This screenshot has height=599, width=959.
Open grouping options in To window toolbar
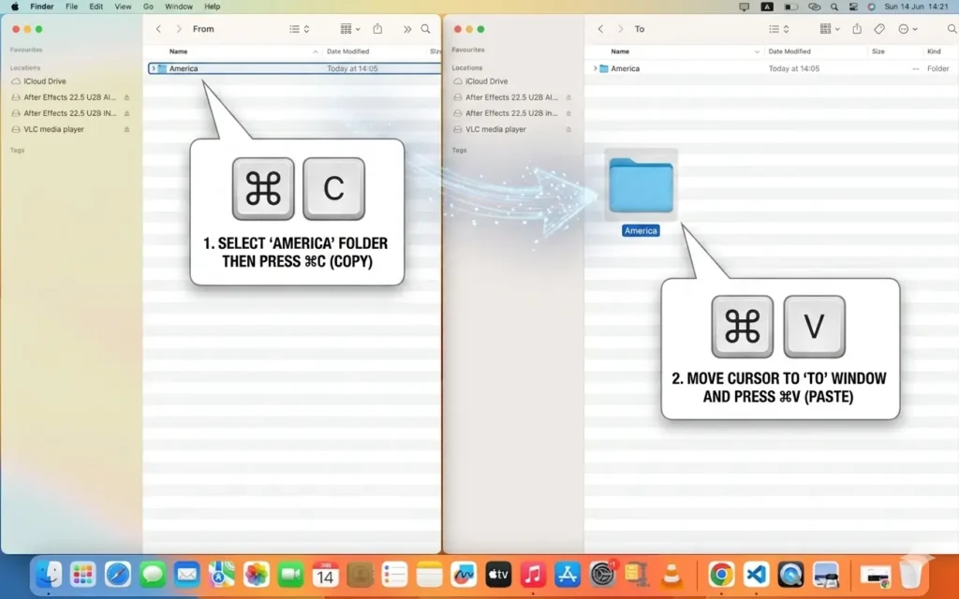pyautogui.click(x=830, y=29)
